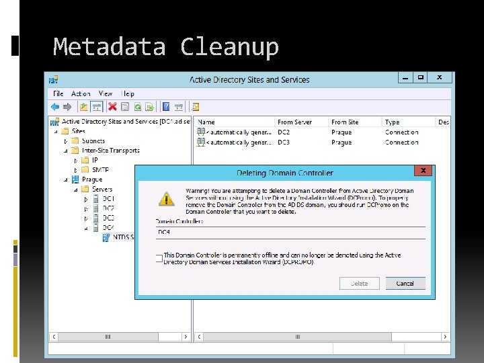The height and width of the screenshot is (363, 484).
Task: Click the Export list toolbar icon
Action: (x=150, y=107)
